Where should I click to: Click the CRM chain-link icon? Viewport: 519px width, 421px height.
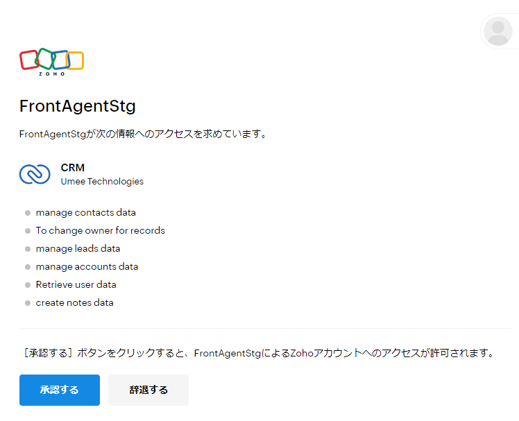point(35,174)
